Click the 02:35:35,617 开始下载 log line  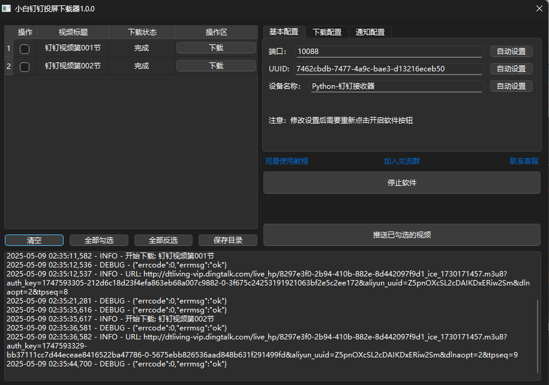click(110, 319)
